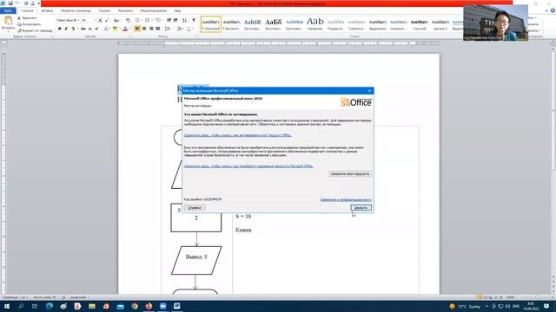Apply Название style from styles gallery
The image size is (556, 312).
(x=314, y=24)
